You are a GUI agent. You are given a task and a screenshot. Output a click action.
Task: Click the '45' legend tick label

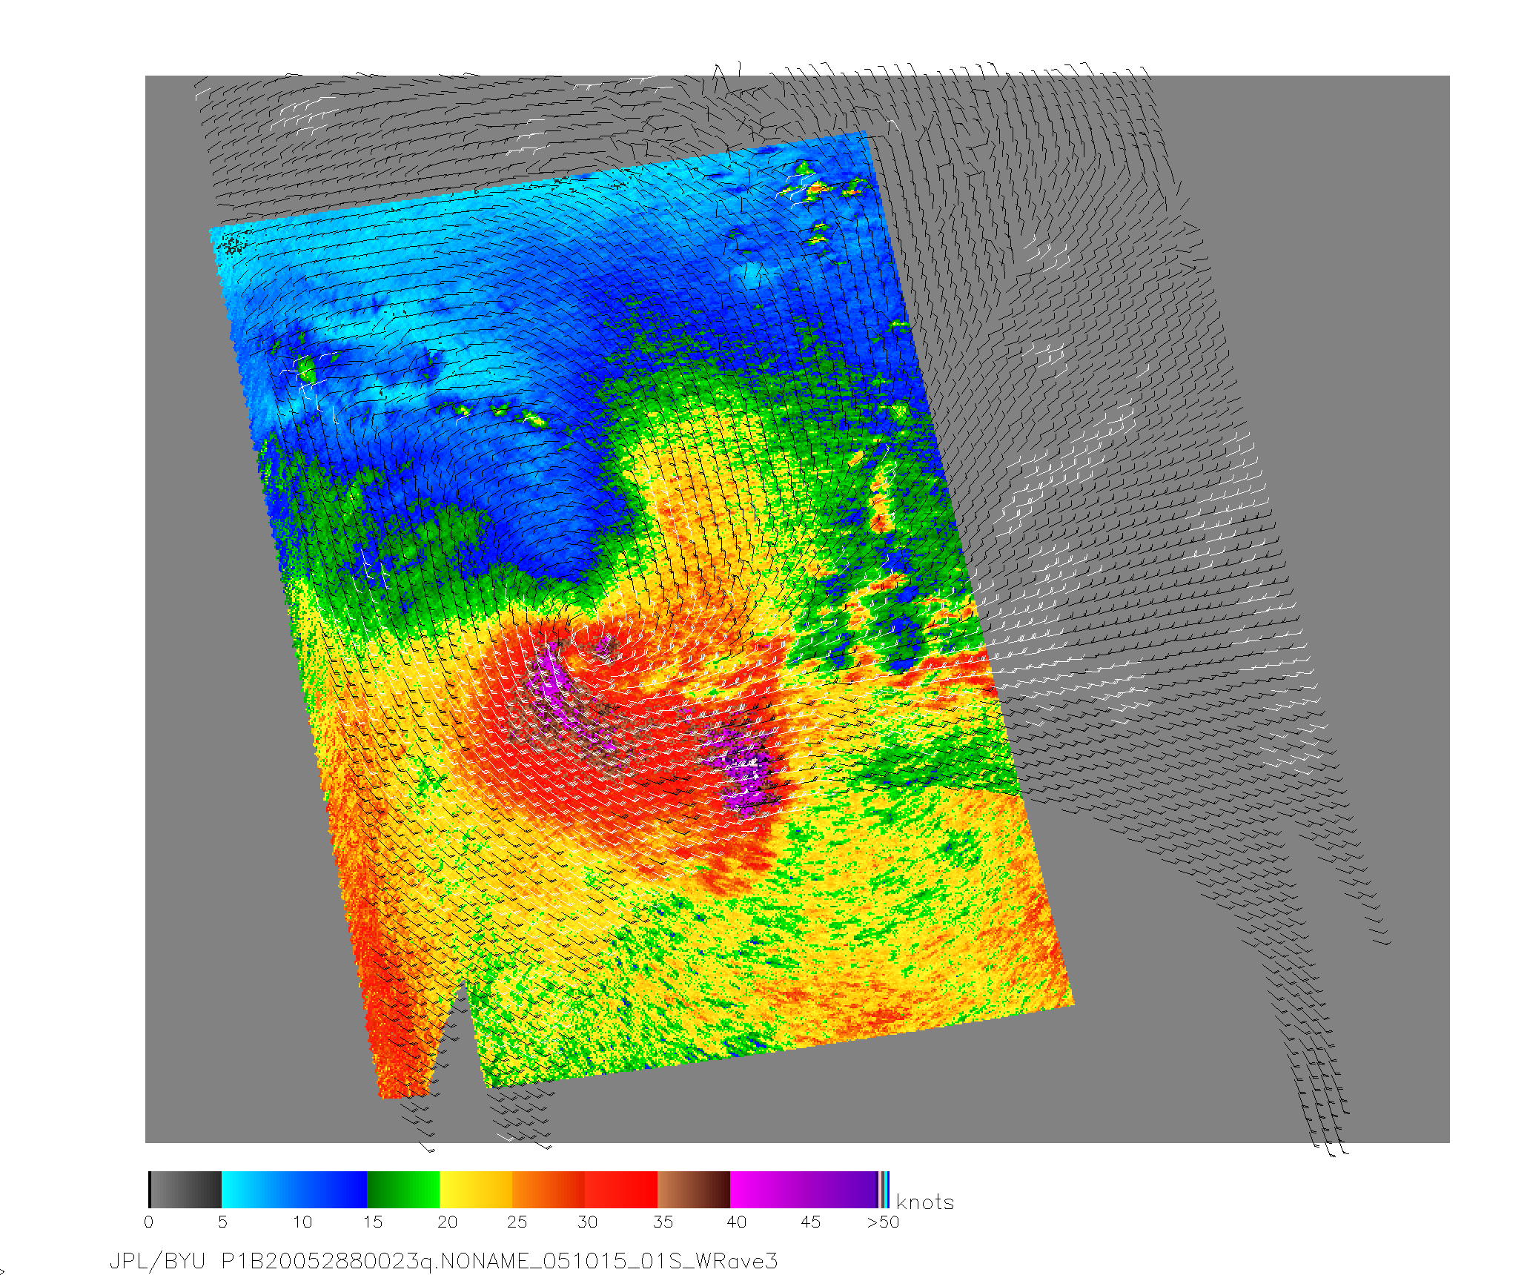[x=811, y=1222]
